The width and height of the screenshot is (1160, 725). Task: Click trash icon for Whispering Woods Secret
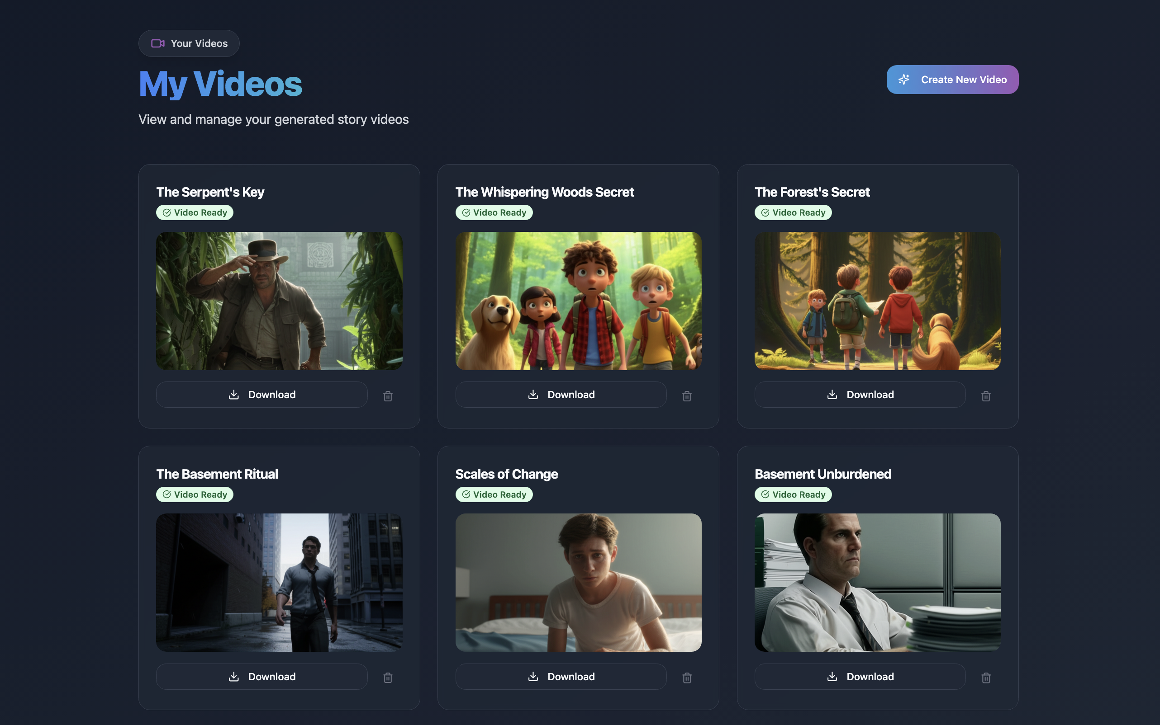tap(687, 396)
